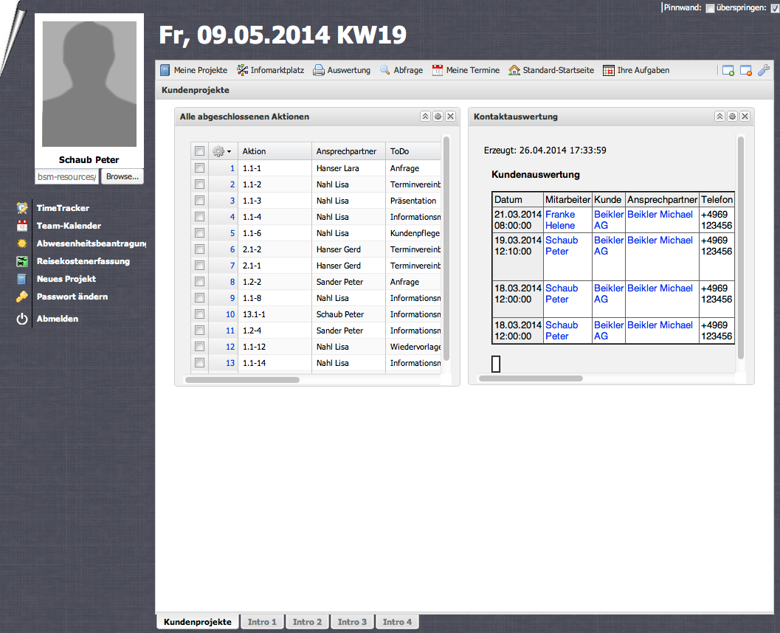Toggle the Pinnwand checkbox at top right
Viewport: 780px width, 633px height.
coord(710,8)
